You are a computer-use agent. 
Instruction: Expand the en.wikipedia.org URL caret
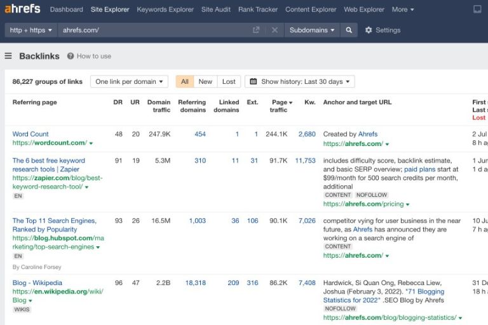tap(30, 301)
